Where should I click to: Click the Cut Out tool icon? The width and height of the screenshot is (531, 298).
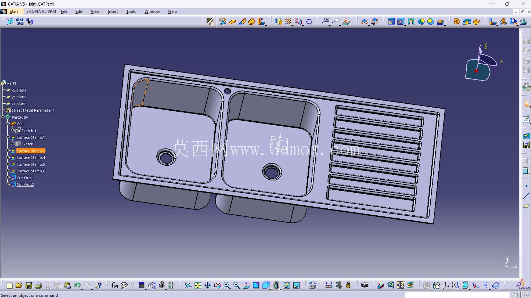391,22
